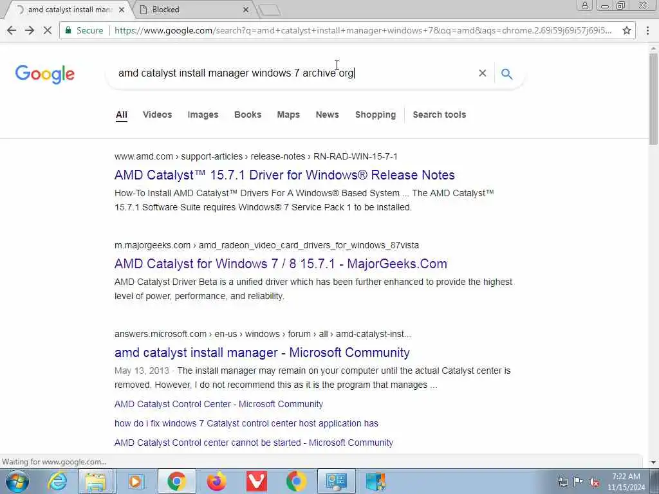Select the News results tab
The height and width of the screenshot is (494, 659).
[x=327, y=114]
